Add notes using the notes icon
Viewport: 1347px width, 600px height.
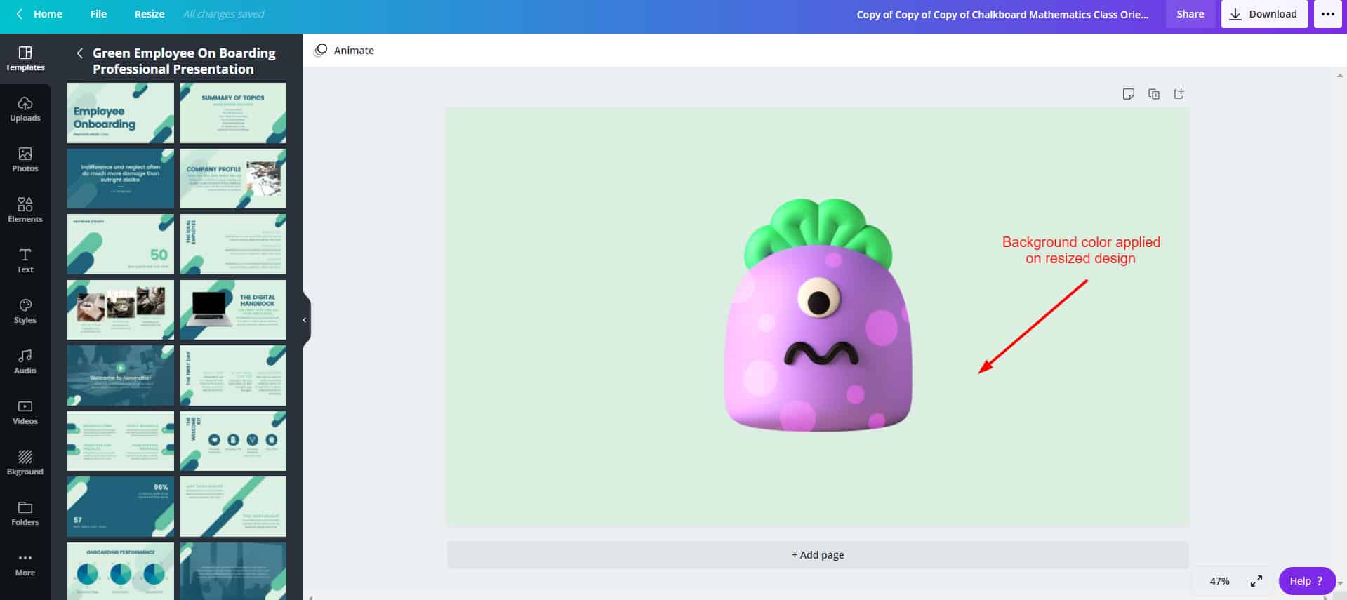[x=1128, y=94]
